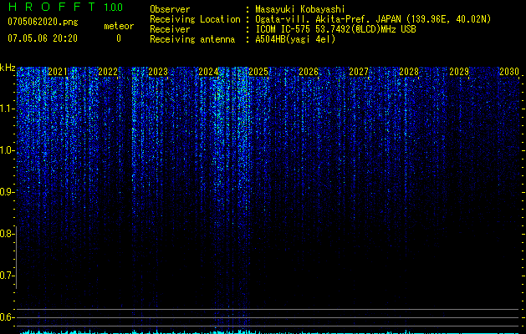Select the filename 0705062020.png

pos(43,23)
